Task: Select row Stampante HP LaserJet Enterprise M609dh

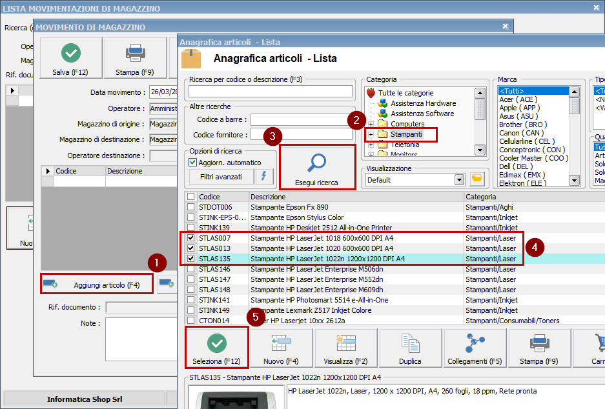Action: click(x=395, y=290)
